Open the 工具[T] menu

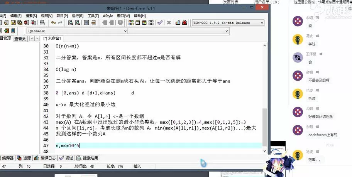pyautogui.click(x=93, y=16)
